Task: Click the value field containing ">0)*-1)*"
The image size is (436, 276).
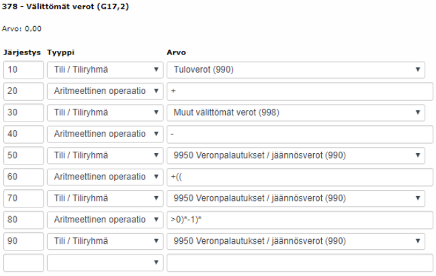Action: click(299, 220)
